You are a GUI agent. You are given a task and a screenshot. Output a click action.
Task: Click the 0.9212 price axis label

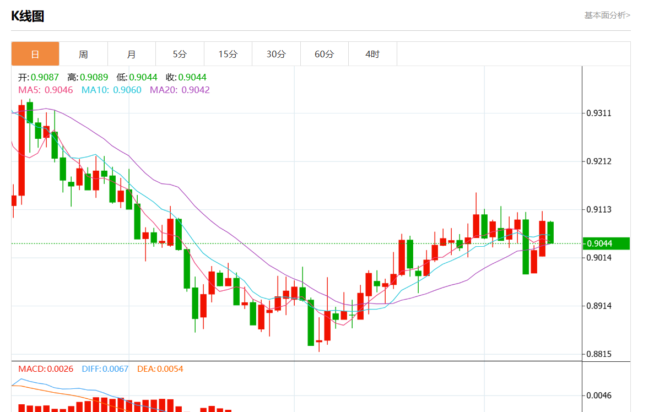pyautogui.click(x=598, y=161)
